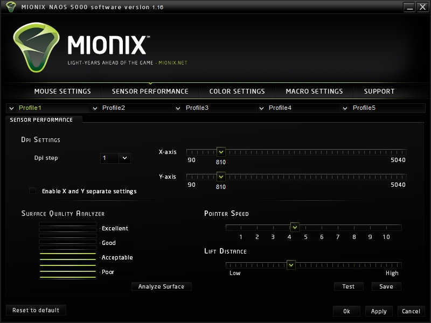Click the Cancel button
Image resolution: width=431 pixels, height=323 pixels.
411,311
